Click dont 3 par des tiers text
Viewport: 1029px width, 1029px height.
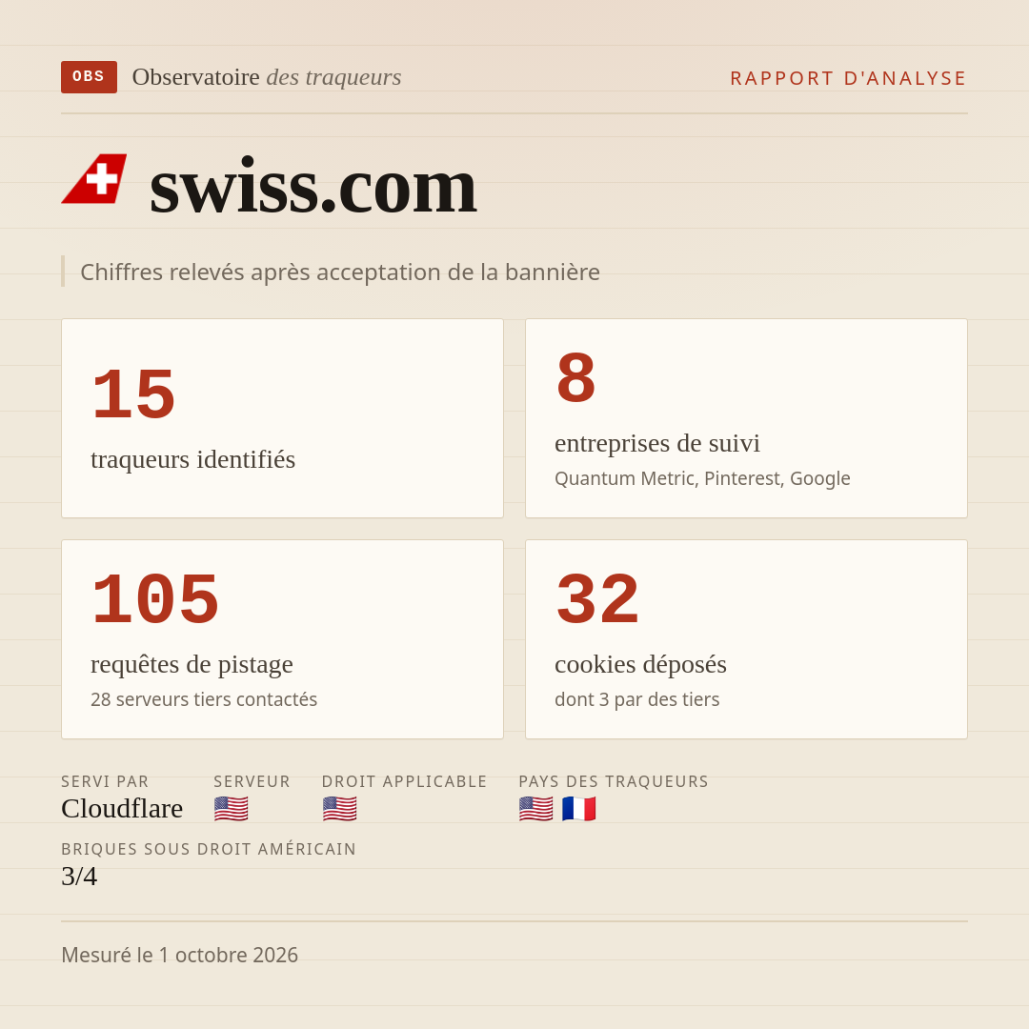(x=637, y=699)
